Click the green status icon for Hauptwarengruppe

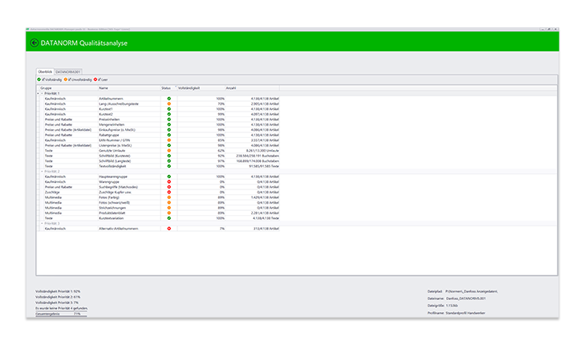coord(169,177)
